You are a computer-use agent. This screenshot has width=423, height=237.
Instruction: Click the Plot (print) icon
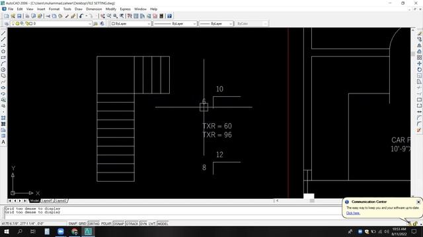(27, 16)
